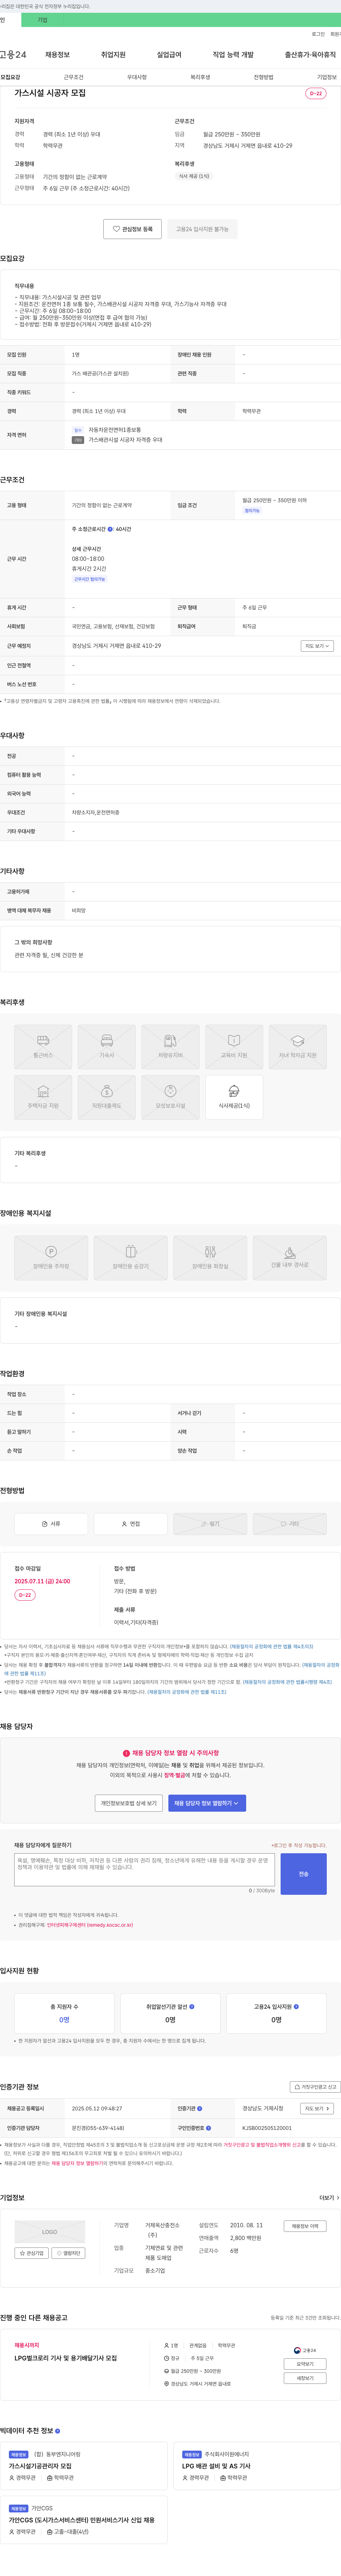Viewport: 341px width, 2576px height.
Task: Click the 교육비 지원 welfare icon
Action: point(234,1047)
